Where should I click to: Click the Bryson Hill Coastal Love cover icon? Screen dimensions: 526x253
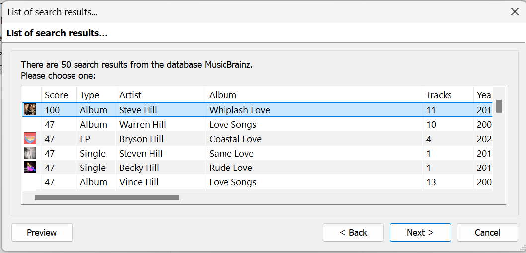30,139
